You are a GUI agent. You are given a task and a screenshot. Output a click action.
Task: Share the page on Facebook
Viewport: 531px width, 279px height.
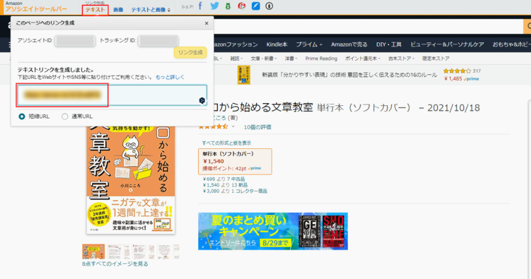[x=200, y=6]
